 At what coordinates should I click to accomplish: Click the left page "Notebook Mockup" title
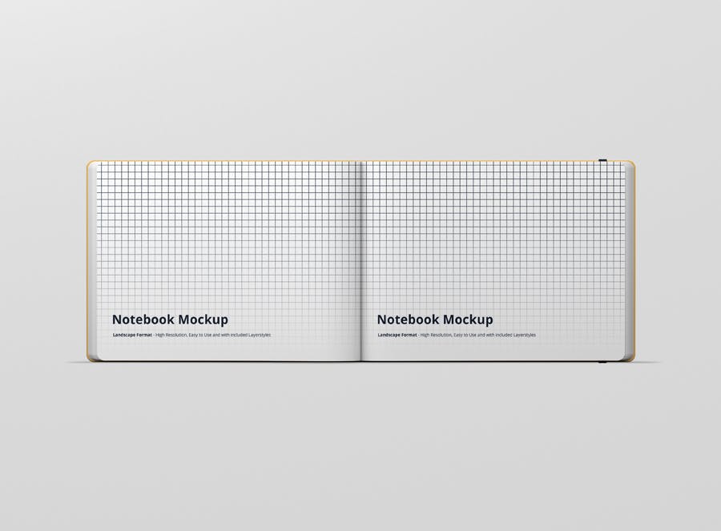pos(170,320)
